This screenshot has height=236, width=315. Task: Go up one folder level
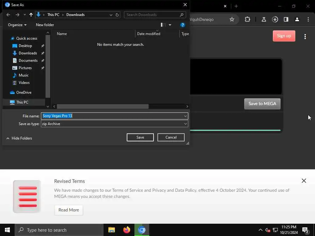pyautogui.click(x=31, y=15)
